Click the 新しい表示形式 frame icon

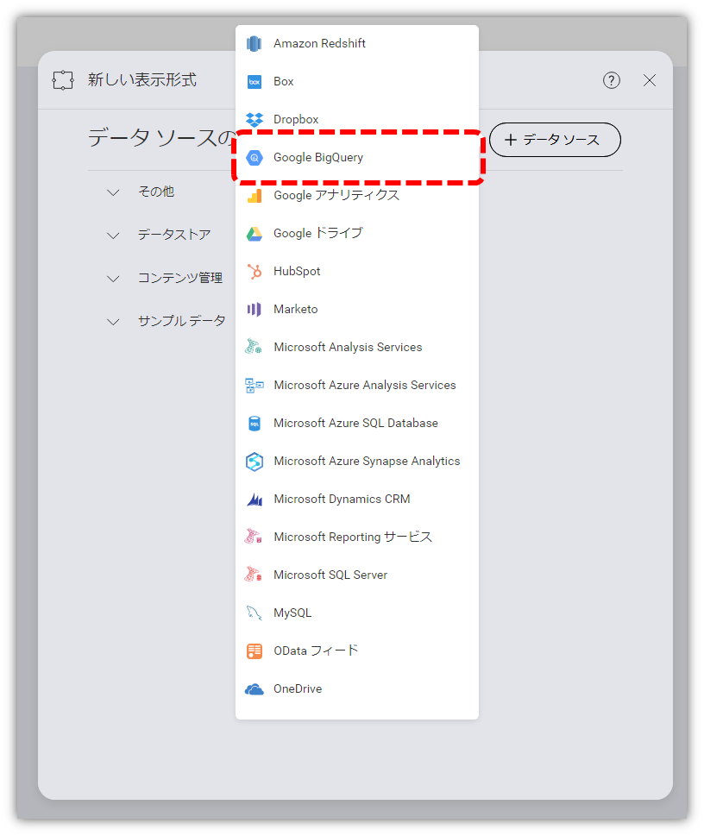pyautogui.click(x=63, y=80)
